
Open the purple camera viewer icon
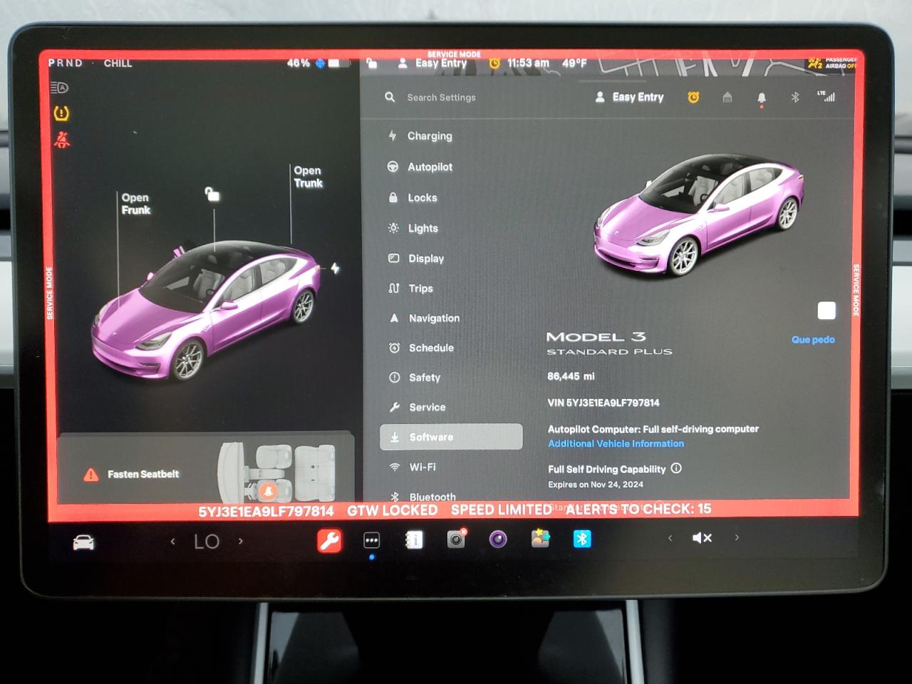click(498, 539)
